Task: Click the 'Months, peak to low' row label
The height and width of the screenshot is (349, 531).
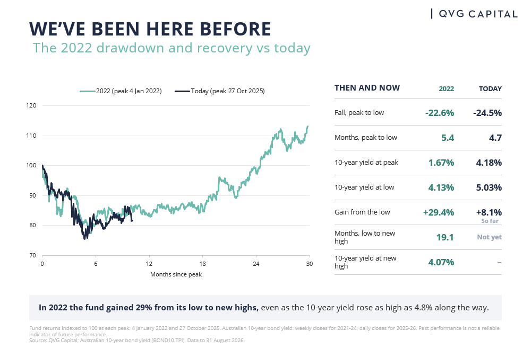Action: [x=366, y=138]
